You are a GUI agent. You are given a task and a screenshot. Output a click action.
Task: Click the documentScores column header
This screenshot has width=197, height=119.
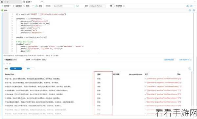click(135, 74)
